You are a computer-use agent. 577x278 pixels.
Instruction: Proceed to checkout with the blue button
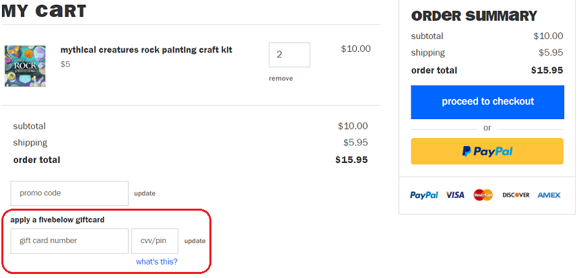pos(487,102)
